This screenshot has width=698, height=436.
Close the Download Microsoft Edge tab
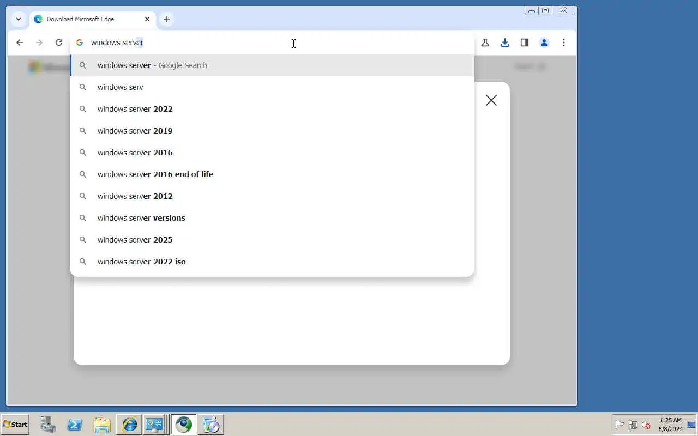(x=147, y=19)
